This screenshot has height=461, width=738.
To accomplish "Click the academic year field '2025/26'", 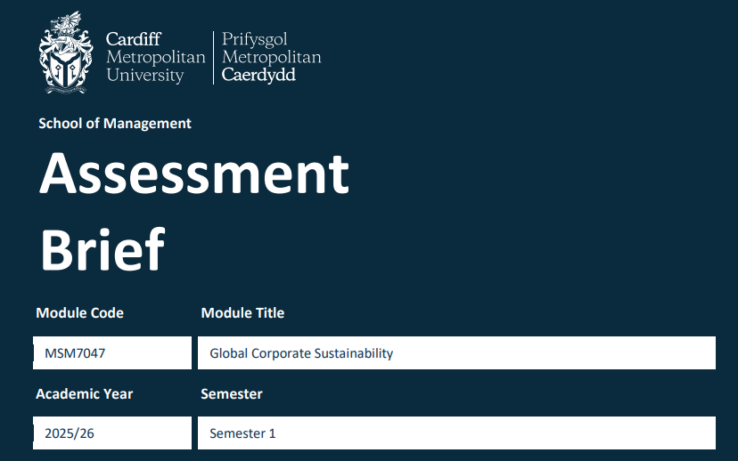I will (x=112, y=433).
